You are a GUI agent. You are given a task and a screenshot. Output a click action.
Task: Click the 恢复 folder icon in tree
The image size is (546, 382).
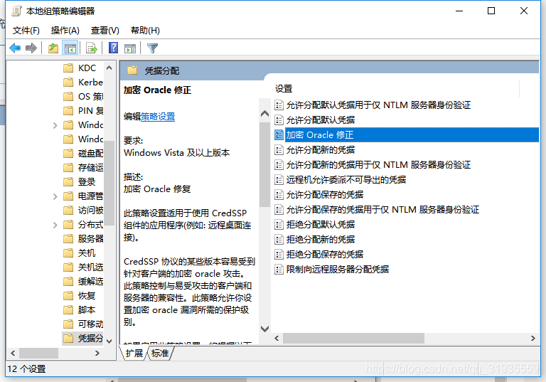click(x=68, y=295)
